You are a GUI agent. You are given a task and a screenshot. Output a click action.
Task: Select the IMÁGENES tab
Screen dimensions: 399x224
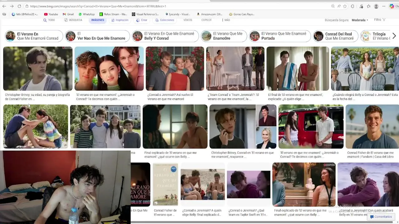pyautogui.click(x=98, y=20)
